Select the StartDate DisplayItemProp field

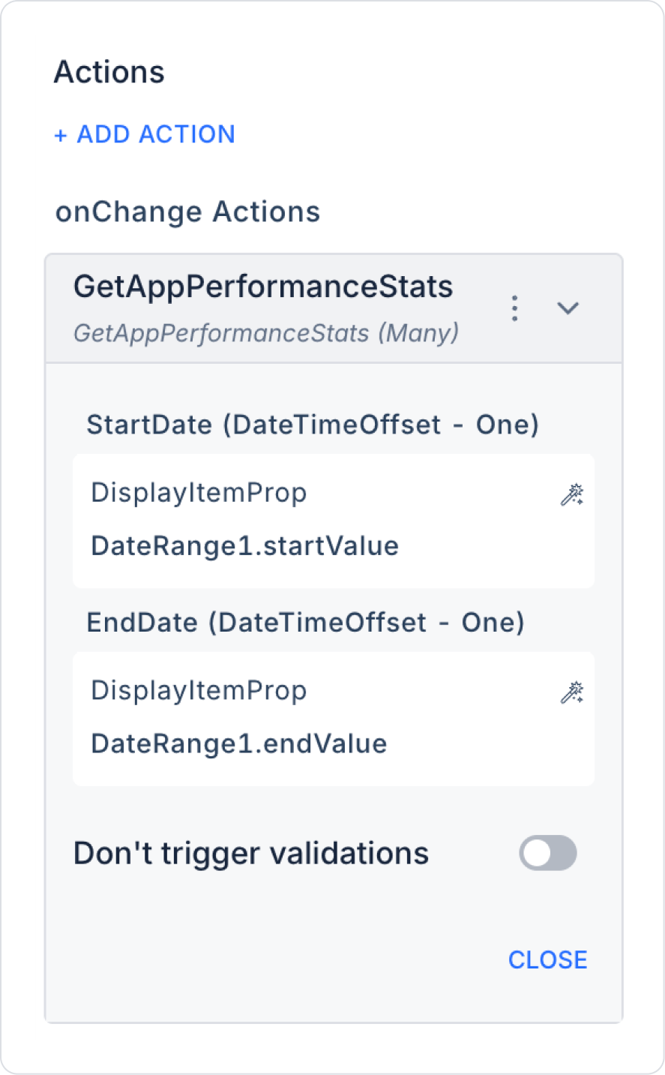(x=199, y=493)
